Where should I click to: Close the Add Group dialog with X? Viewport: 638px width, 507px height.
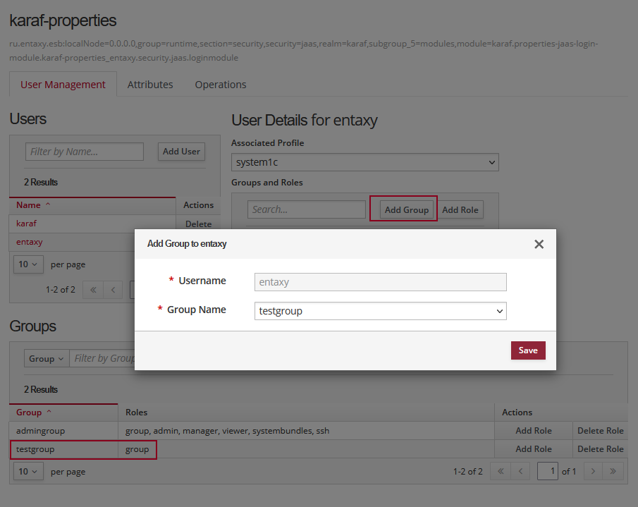click(539, 244)
